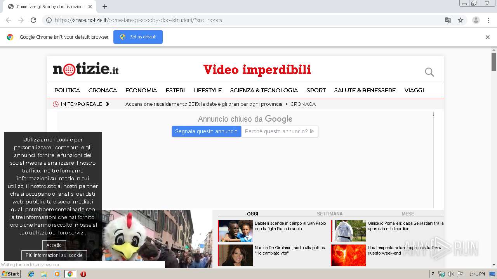Open Action Center flag icon

(x=460, y=274)
